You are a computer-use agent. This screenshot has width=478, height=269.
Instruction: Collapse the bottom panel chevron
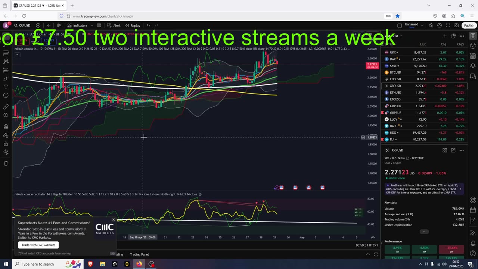click(x=367, y=254)
